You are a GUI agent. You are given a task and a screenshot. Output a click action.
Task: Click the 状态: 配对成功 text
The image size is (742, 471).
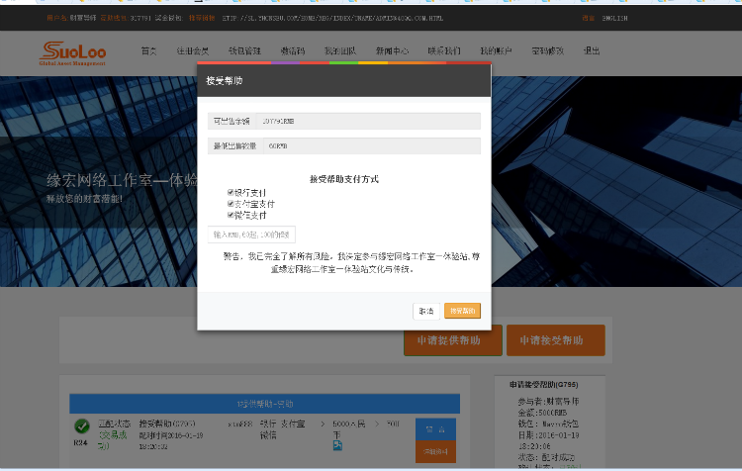[x=546, y=457]
